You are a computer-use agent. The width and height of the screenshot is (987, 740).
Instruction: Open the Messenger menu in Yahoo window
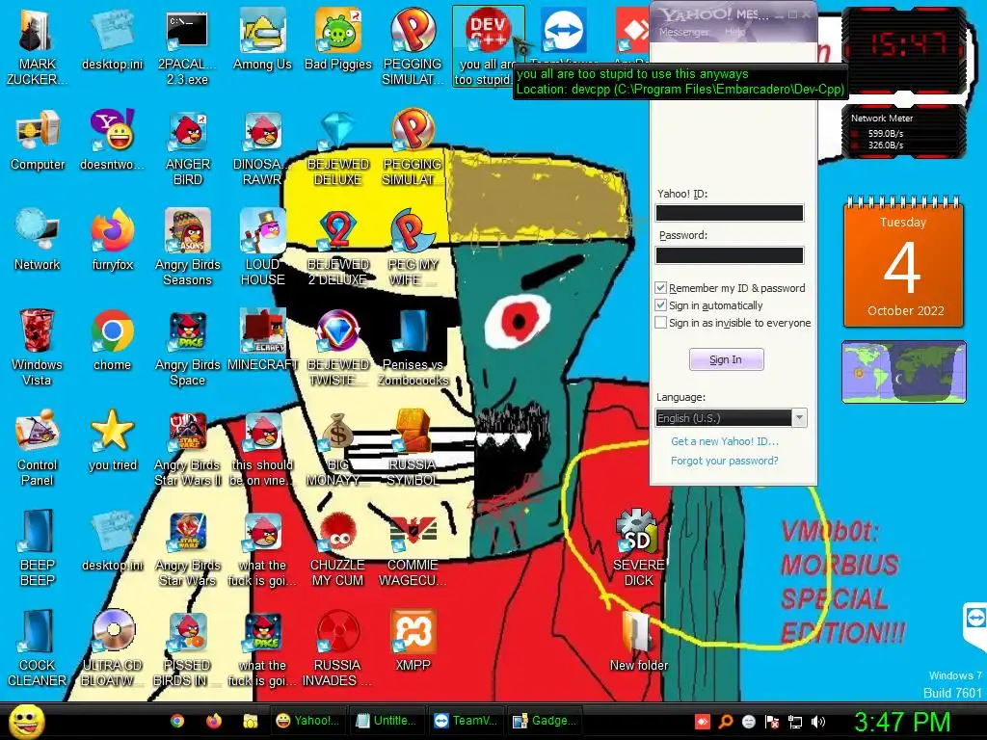click(x=683, y=32)
